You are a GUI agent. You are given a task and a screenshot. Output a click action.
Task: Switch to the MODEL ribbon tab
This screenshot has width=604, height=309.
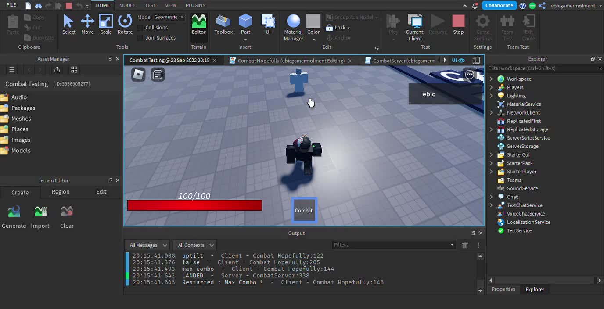pos(127,5)
